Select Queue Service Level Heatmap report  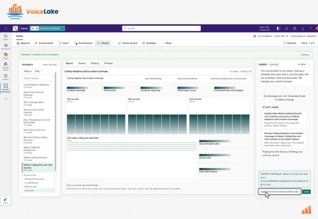tap(38, 95)
